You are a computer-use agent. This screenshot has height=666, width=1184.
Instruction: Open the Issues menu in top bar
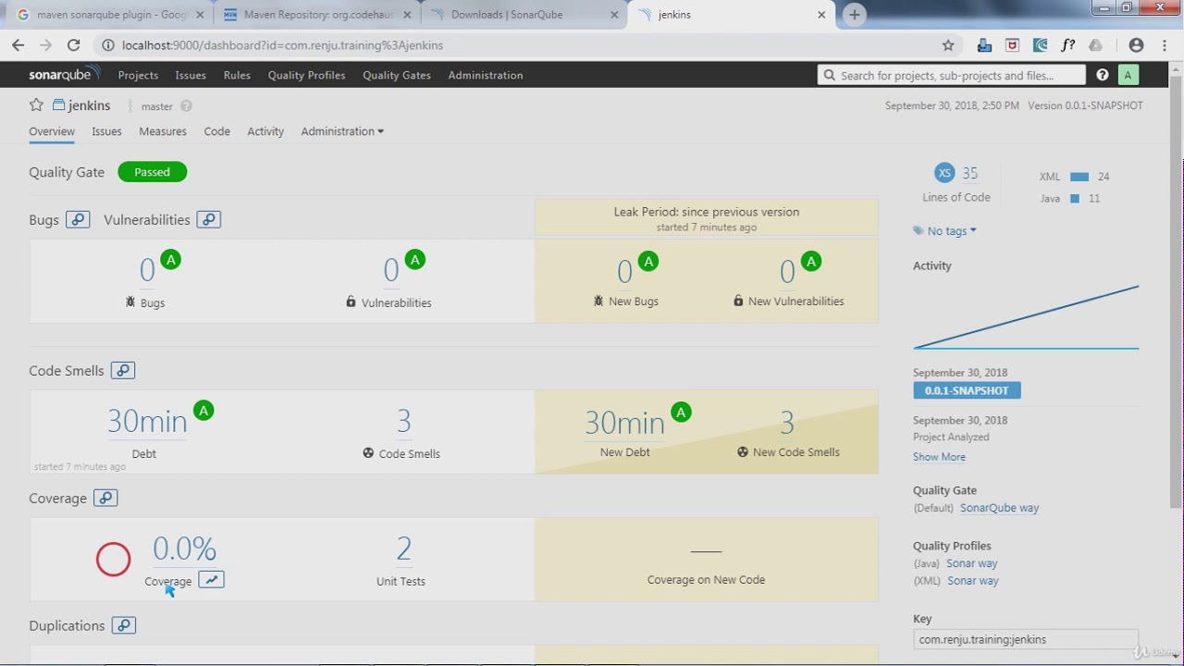(191, 75)
